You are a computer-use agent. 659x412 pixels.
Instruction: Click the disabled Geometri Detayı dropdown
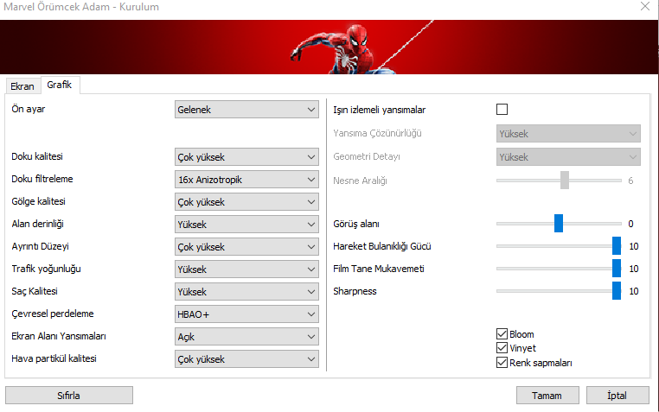[568, 157]
